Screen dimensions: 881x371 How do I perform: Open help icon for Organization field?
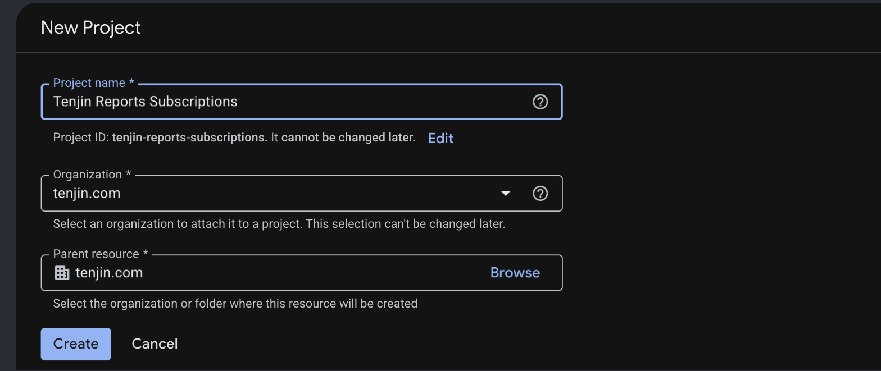pyautogui.click(x=540, y=193)
